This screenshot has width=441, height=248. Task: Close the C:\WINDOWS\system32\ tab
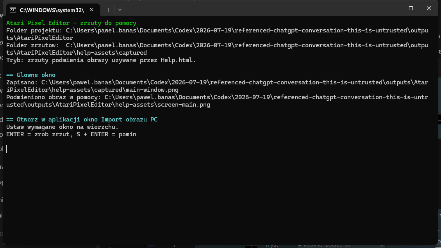pos(92,10)
